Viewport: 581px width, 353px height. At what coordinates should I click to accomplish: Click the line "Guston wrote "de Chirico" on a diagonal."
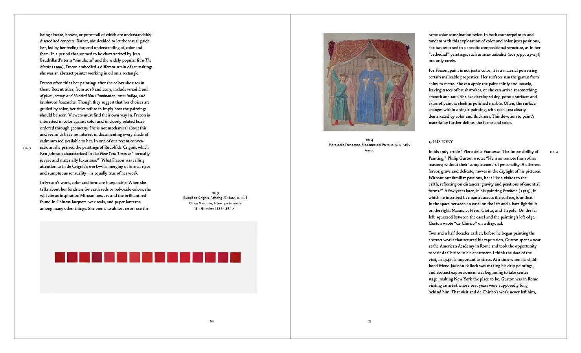pos(465,223)
